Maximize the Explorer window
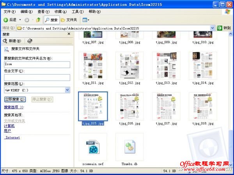Viewport: 234px width, 175px height. point(222,5)
